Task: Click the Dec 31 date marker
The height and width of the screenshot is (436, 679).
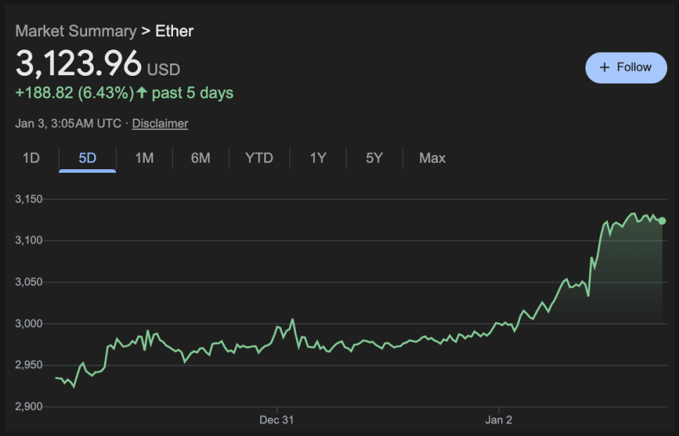Action: pyautogui.click(x=276, y=420)
